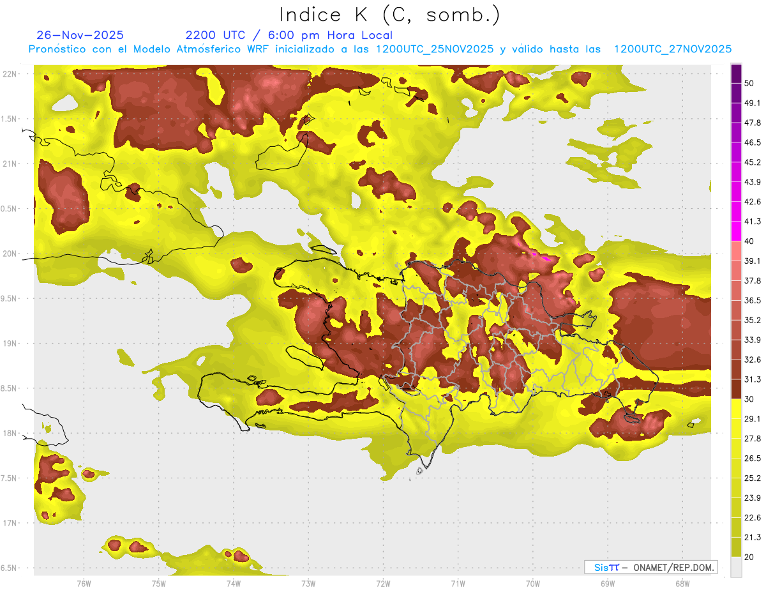The height and width of the screenshot is (592, 766).
Task: Click the '2200 UTC / 6:00 pm Hora Local' label
Action: (289, 35)
